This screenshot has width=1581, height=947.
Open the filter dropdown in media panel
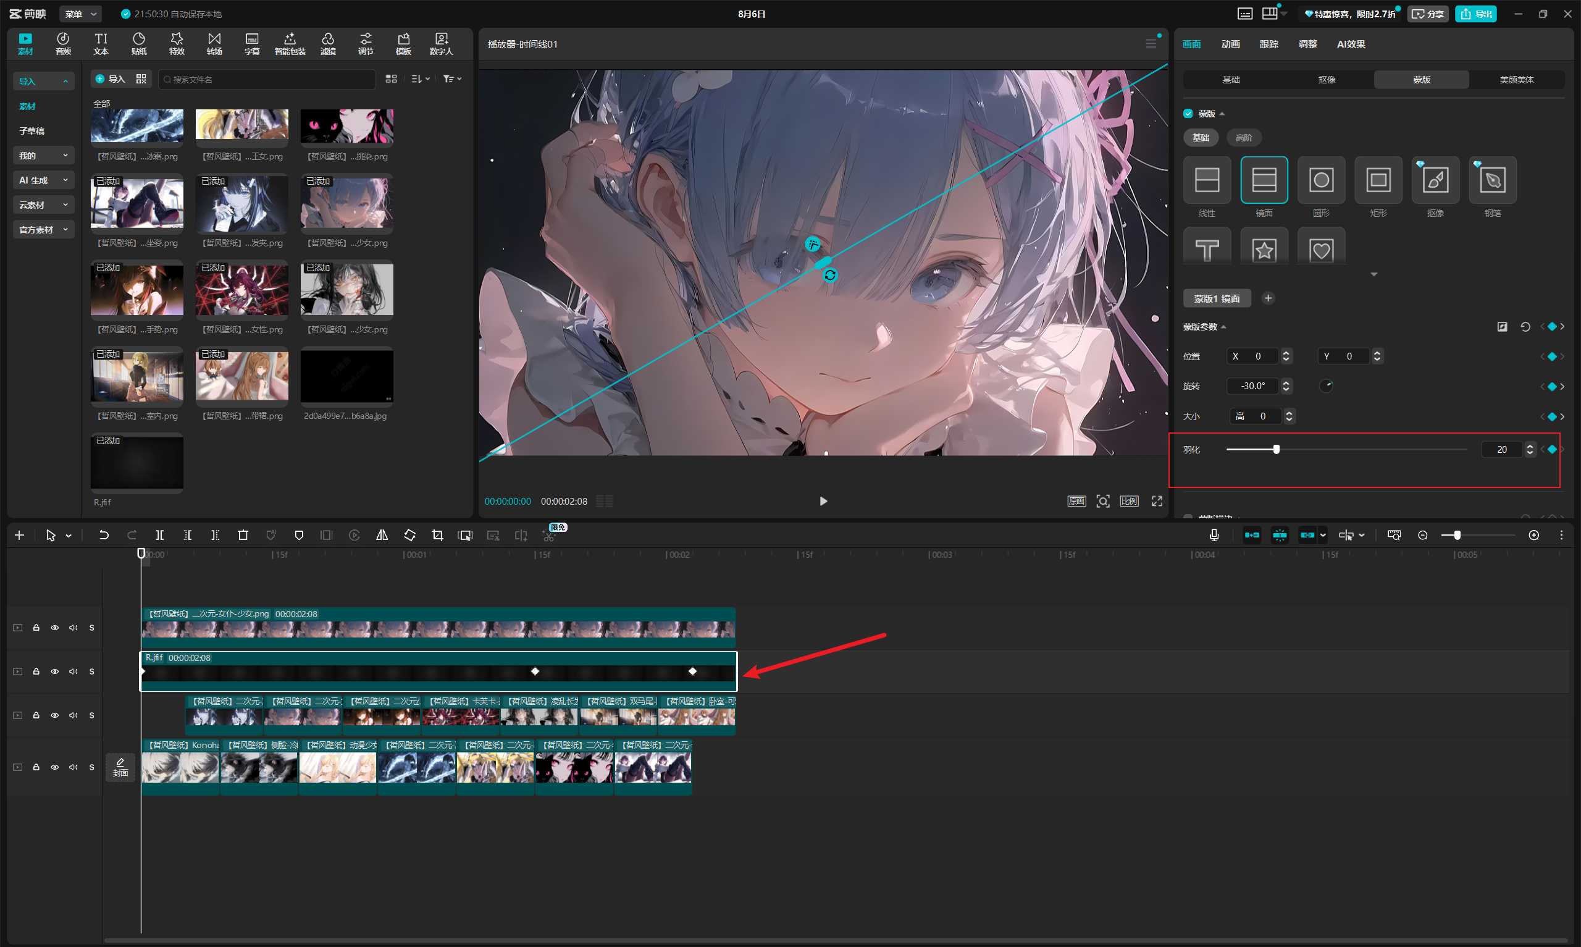pyautogui.click(x=452, y=79)
